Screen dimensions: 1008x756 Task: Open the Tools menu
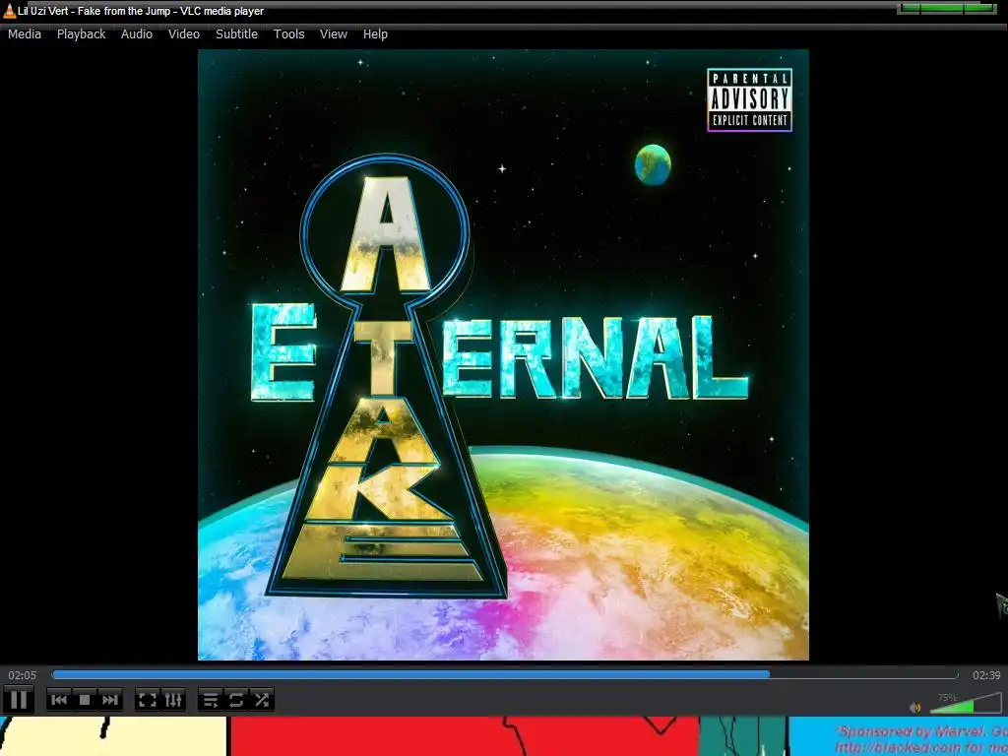click(x=288, y=34)
